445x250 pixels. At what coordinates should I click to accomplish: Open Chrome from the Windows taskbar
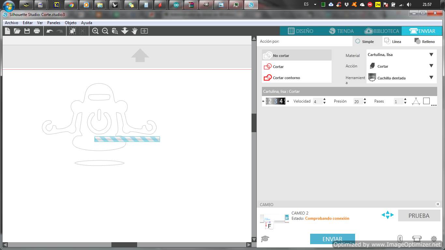pos(71,5)
